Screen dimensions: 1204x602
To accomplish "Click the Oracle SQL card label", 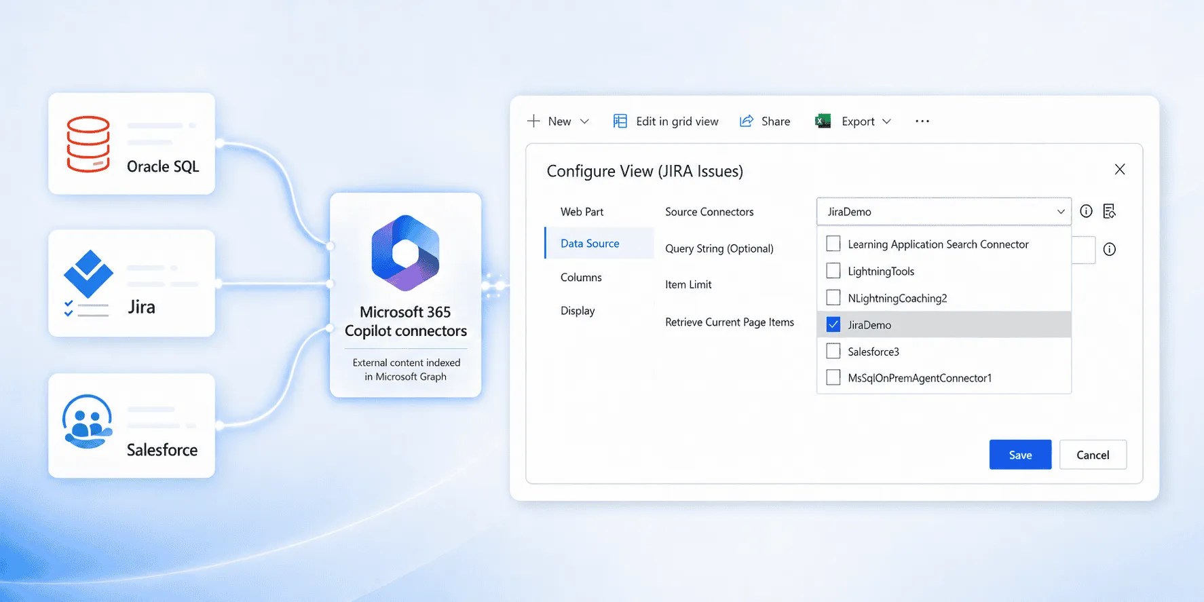I will pos(163,166).
